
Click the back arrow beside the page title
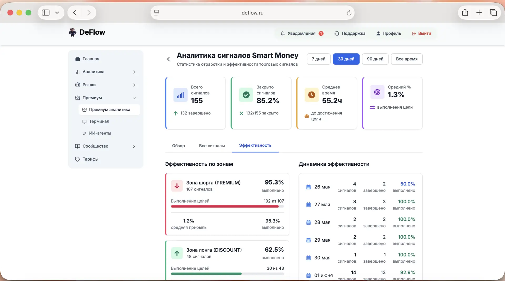169,59
